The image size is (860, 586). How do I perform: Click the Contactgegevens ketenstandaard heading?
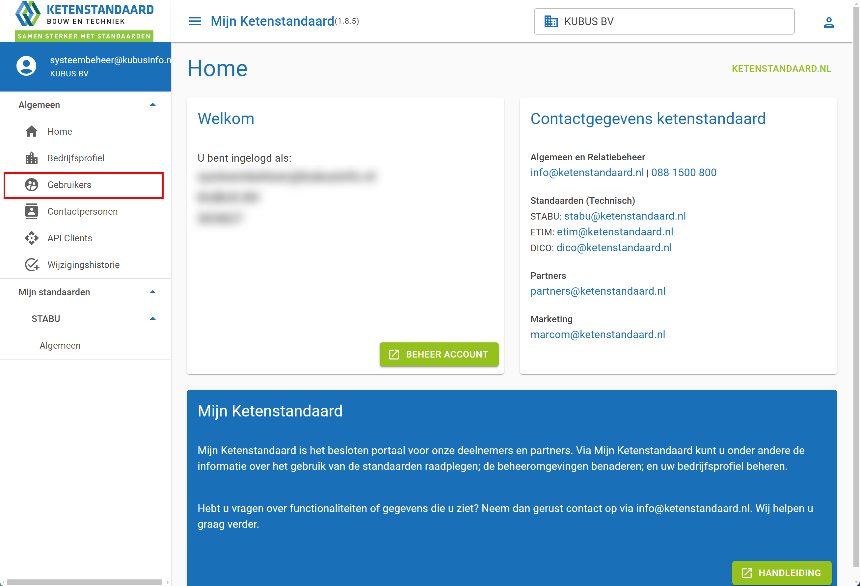(648, 119)
